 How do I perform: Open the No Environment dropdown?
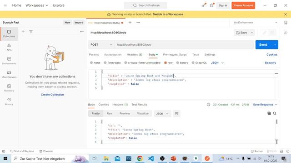(256, 23)
